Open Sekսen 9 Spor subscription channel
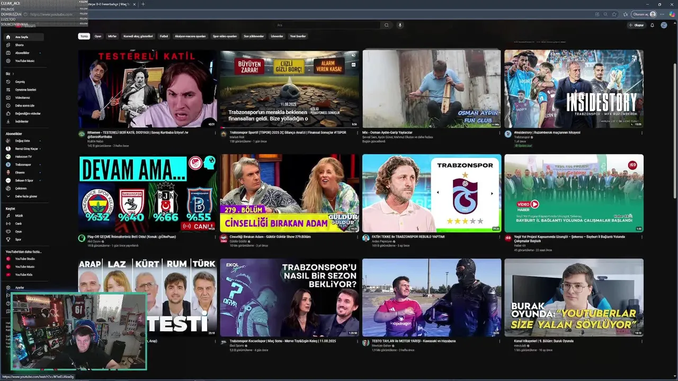 23,180
